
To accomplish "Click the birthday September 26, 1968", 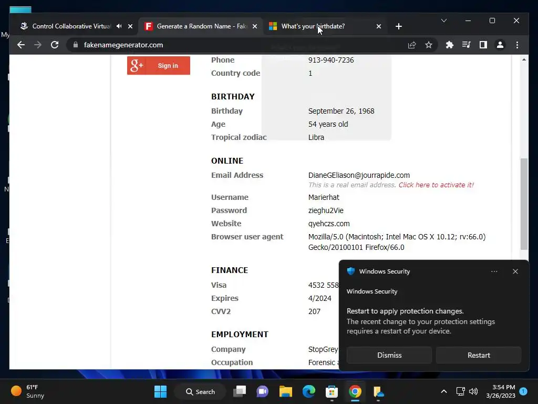I will point(341,111).
